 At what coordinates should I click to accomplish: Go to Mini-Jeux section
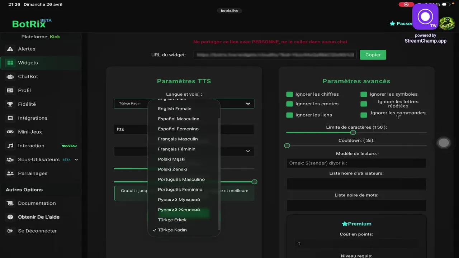30,132
